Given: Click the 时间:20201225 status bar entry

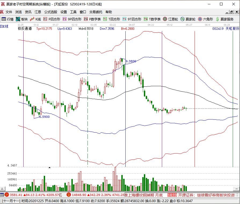Looking at the screenshot, I should [32, 201].
